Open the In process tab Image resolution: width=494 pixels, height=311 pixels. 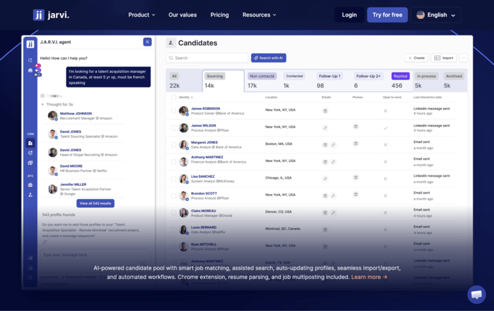click(x=427, y=80)
